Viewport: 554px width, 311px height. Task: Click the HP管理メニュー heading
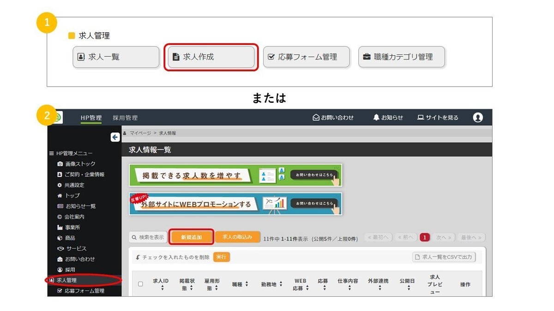[71, 153]
